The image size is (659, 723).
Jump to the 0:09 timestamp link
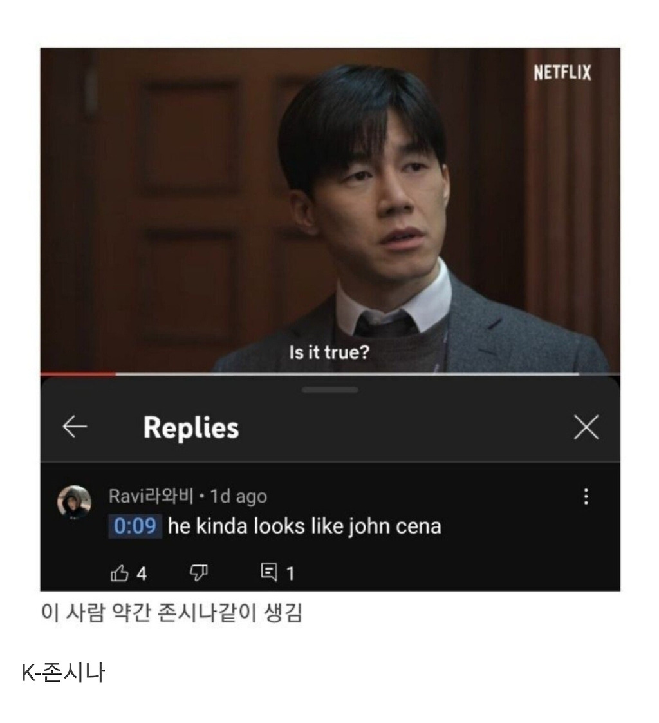[x=135, y=526]
